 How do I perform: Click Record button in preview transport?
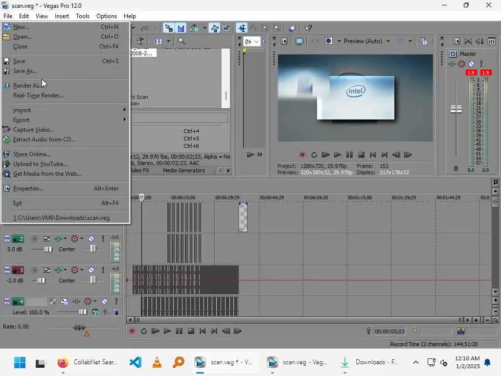point(302,155)
